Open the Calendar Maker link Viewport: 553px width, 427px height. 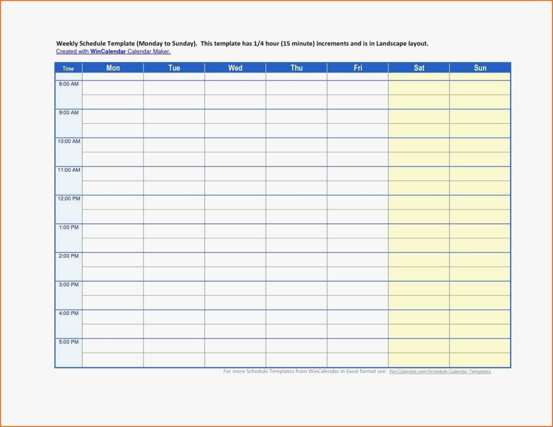tap(148, 52)
